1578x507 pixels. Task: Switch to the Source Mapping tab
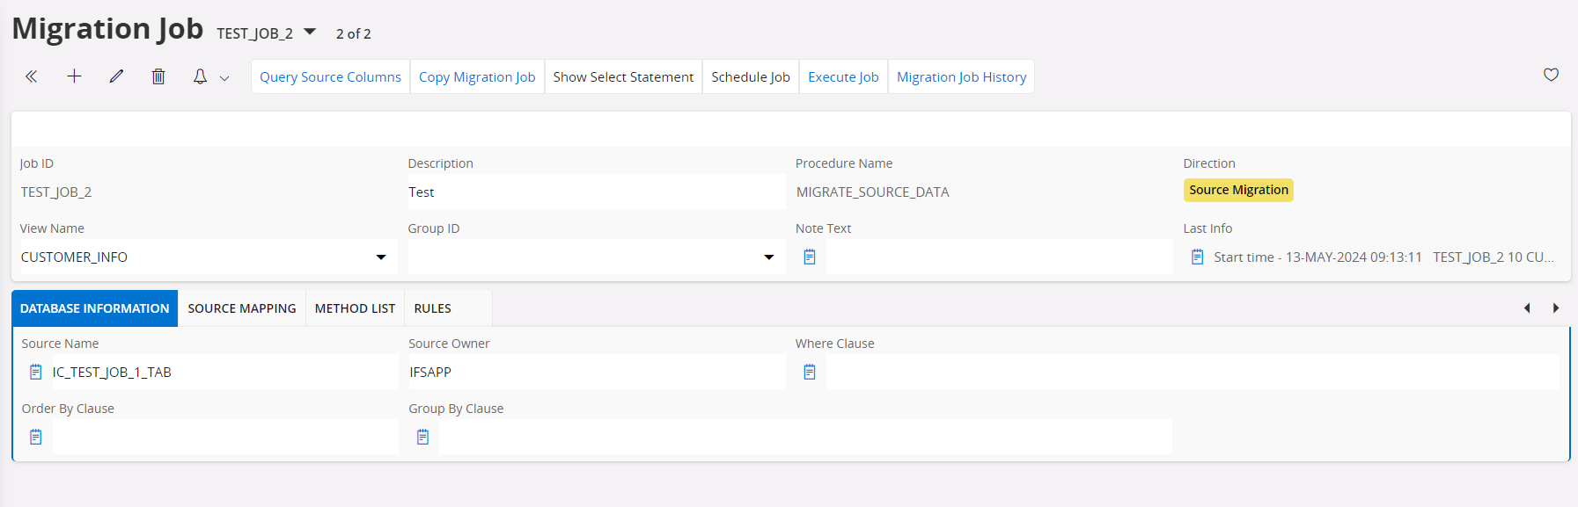(x=241, y=308)
